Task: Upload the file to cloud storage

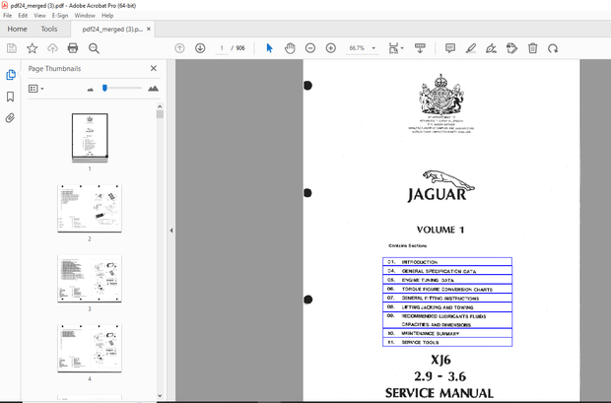Action: pyautogui.click(x=52, y=48)
